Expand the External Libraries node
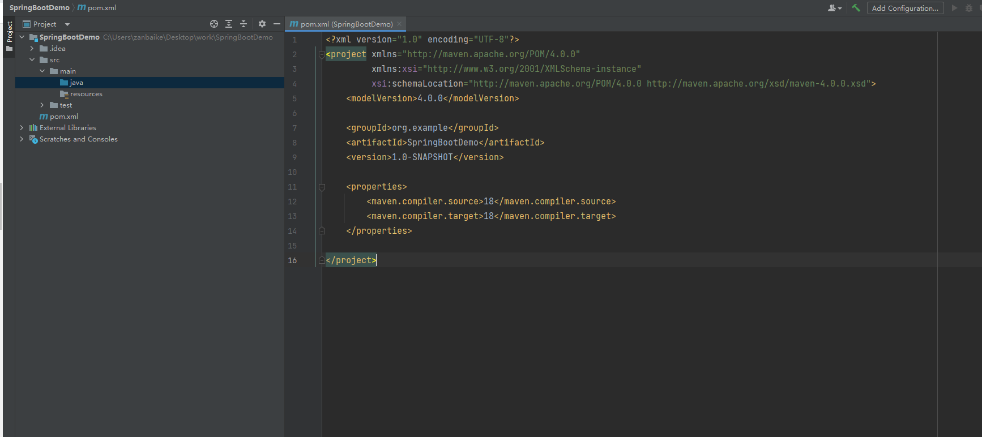This screenshot has width=982, height=437. coord(22,128)
